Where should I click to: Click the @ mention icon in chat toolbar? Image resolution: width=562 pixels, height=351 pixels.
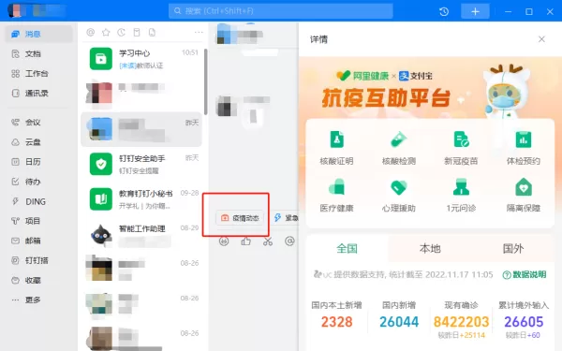click(289, 241)
